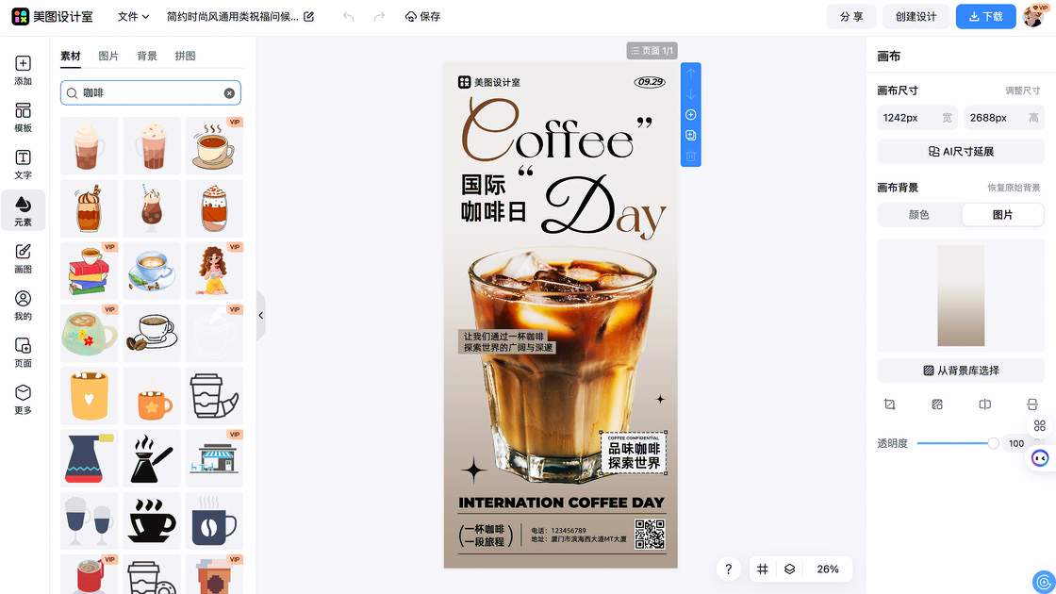The width and height of the screenshot is (1056, 594).
Task: Select 图片 background mode
Action: coord(1002,215)
